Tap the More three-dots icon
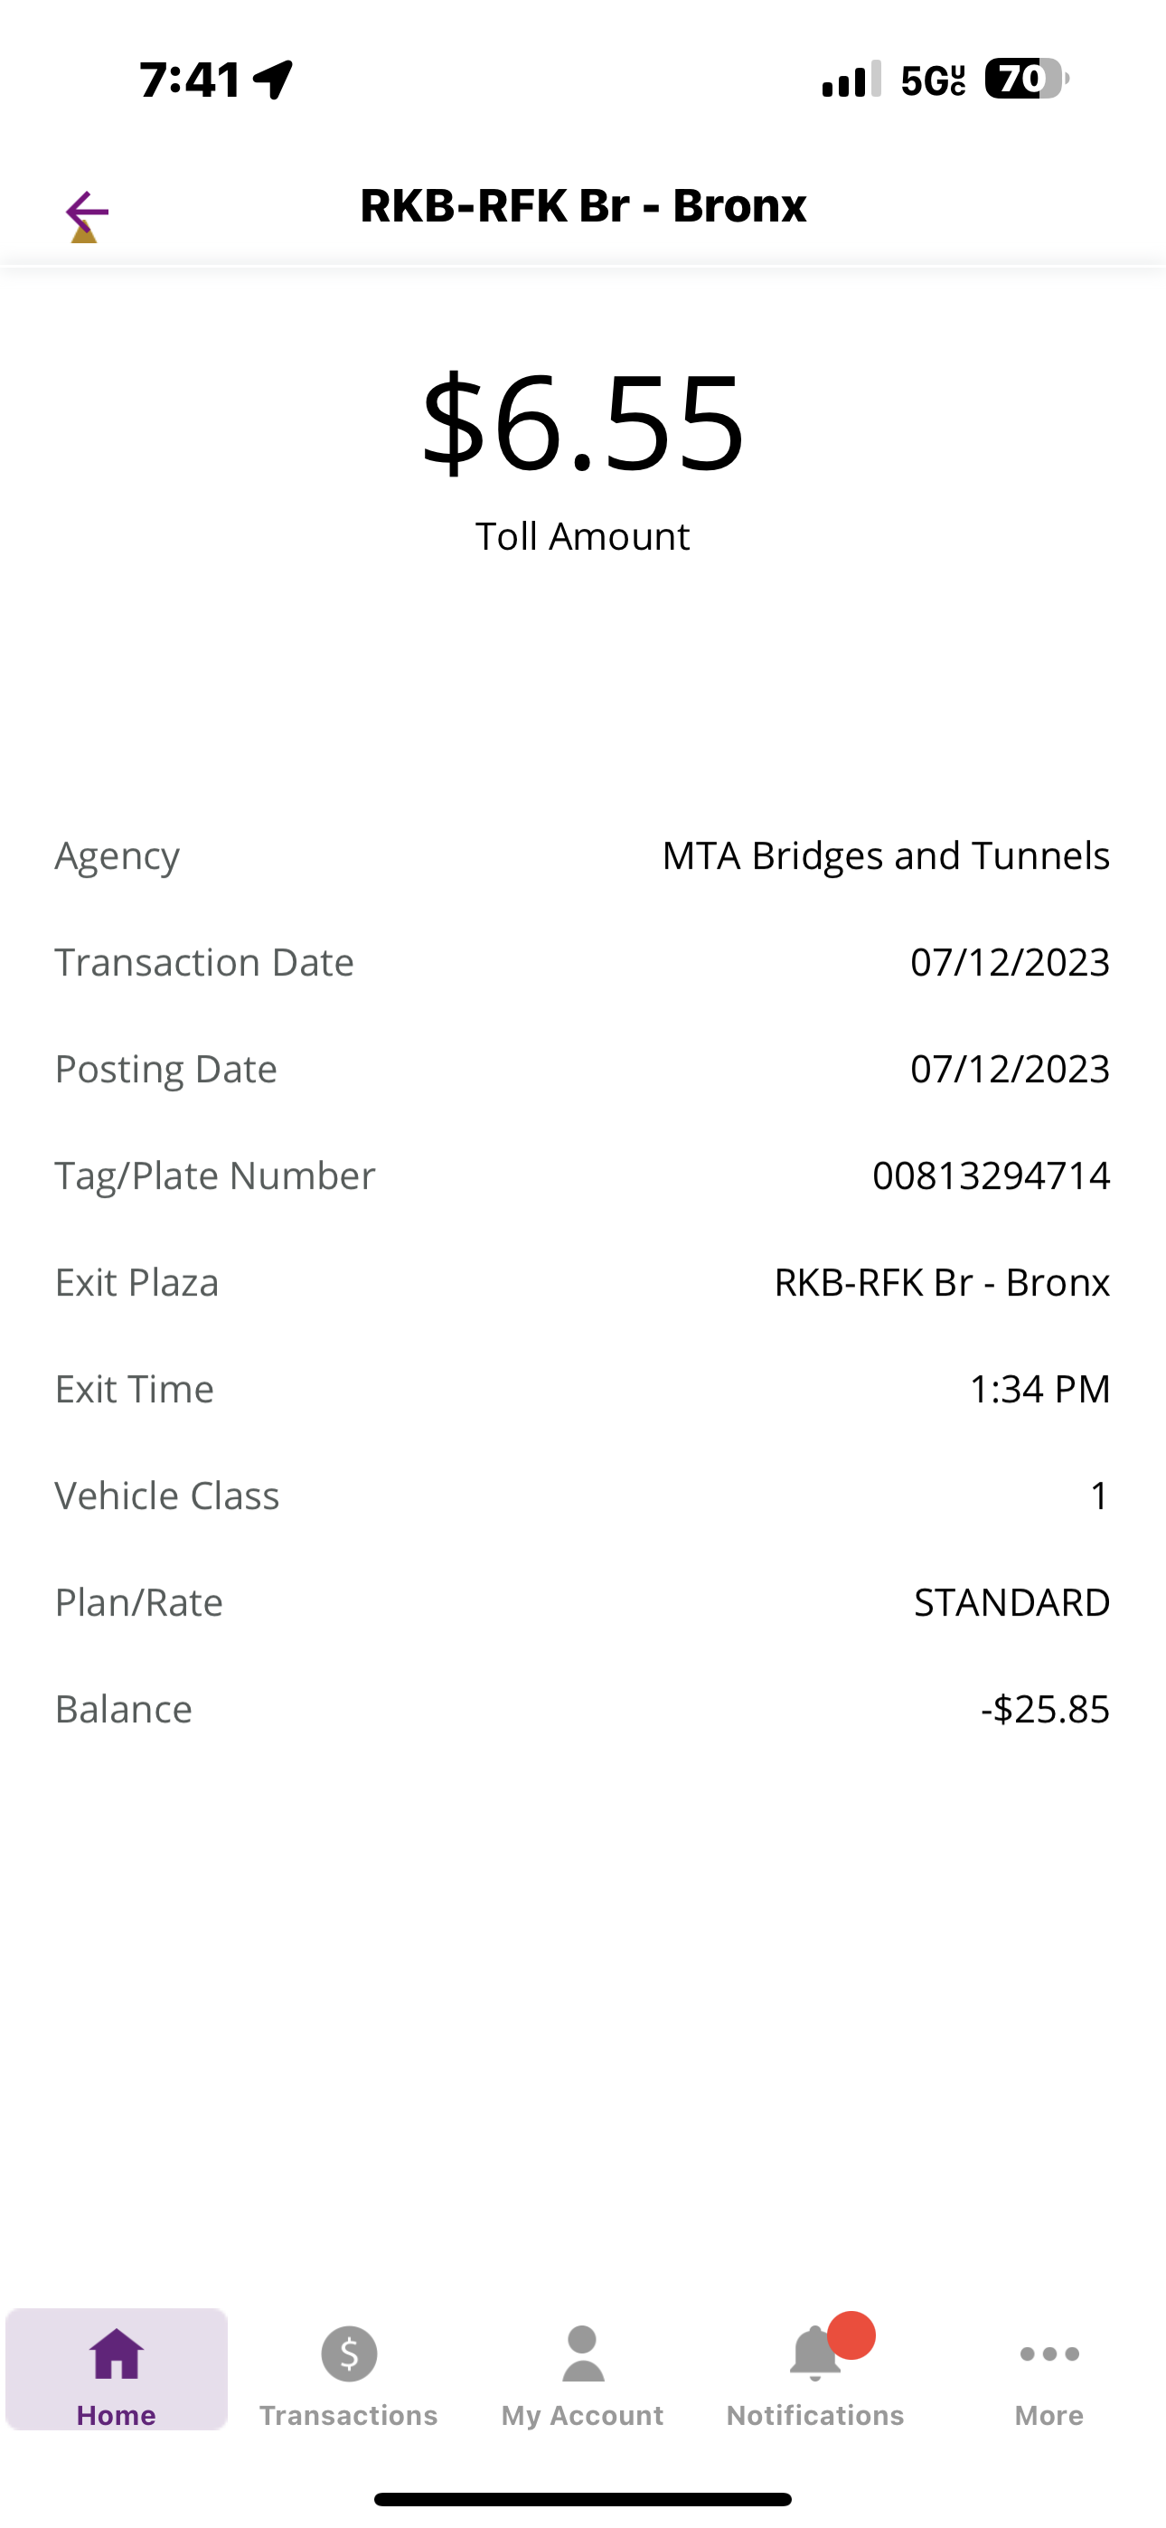This screenshot has height=2528, width=1166. tap(1049, 2353)
